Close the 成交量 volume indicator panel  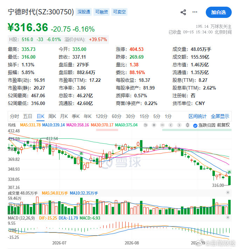(x=228, y=192)
